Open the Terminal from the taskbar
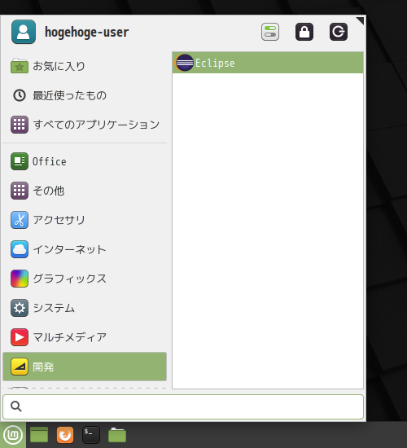The height and width of the screenshot is (448, 407). [x=91, y=435]
